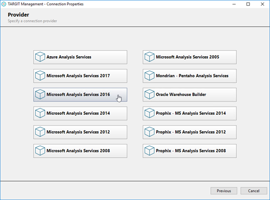Screen dimensions: 270x200
Task: Click the cube icon beside Microsoft Analysis Services 2005
Action: click(x=150, y=57)
